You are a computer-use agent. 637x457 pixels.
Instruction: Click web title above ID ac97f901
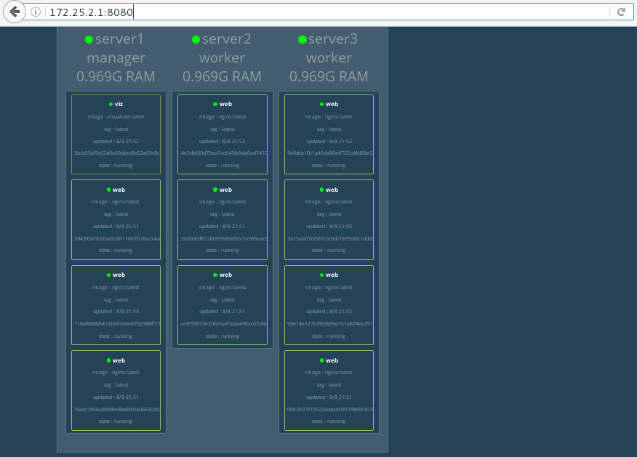(225, 275)
